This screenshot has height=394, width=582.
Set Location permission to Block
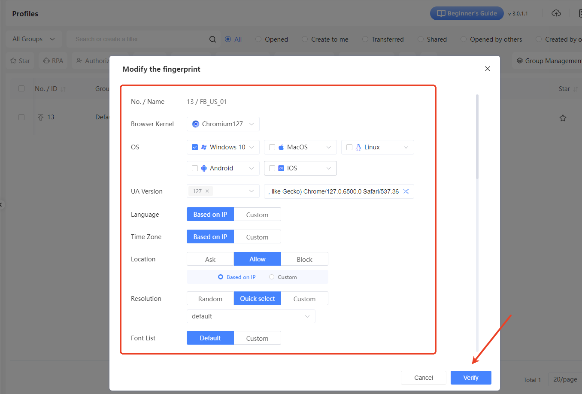[304, 259]
